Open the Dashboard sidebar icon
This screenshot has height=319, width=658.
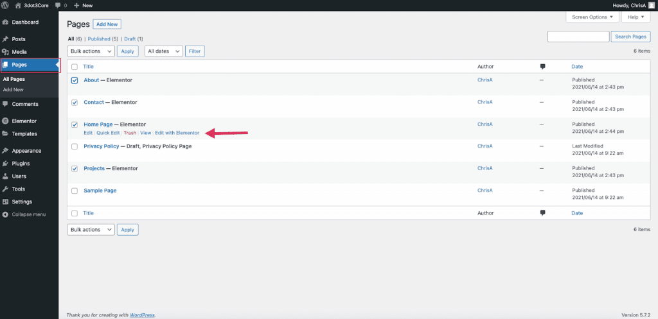(6, 22)
